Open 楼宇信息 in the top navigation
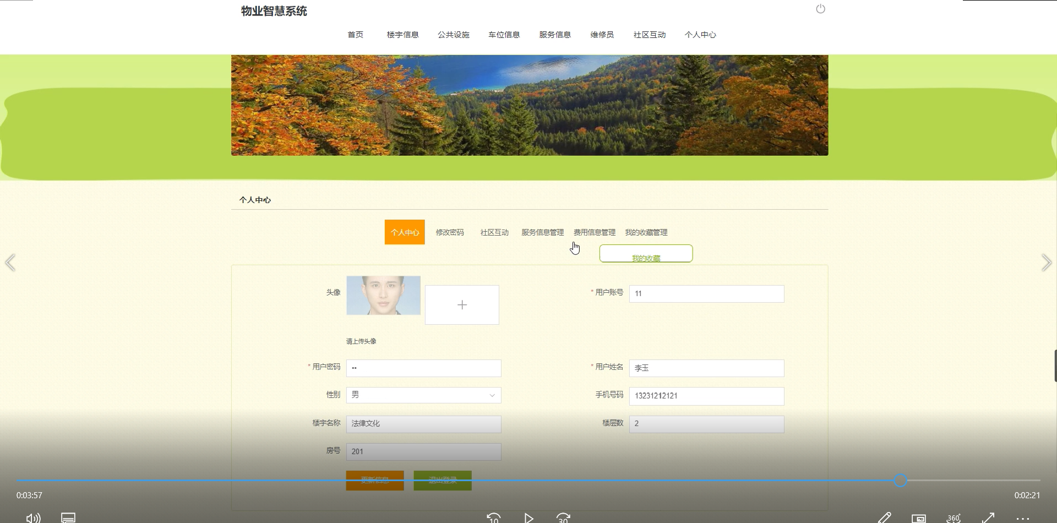The width and height of the screenshot is (1057, 523). [x=402, y=35]
